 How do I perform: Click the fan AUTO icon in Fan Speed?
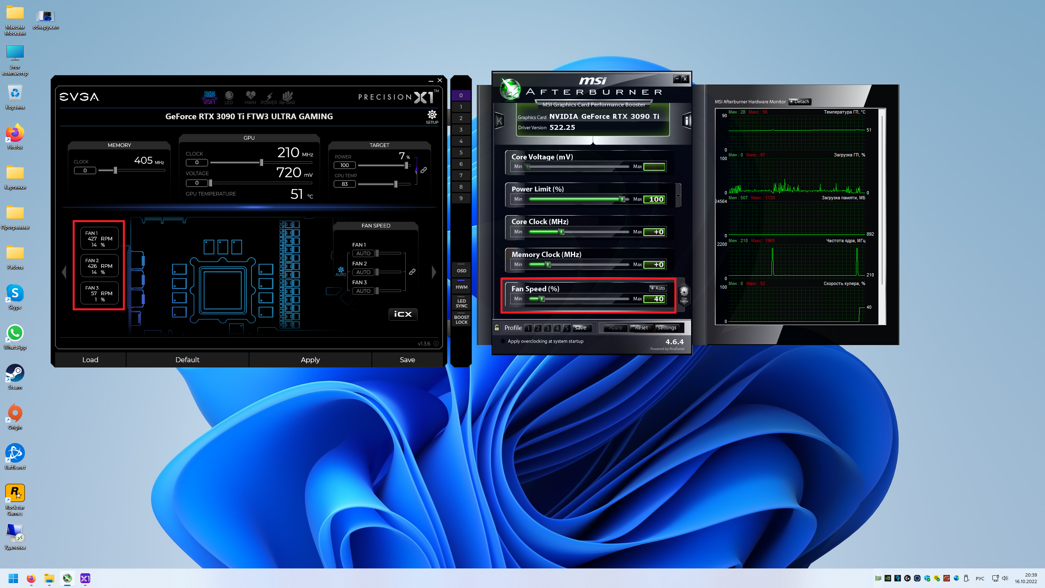[341, 271]
